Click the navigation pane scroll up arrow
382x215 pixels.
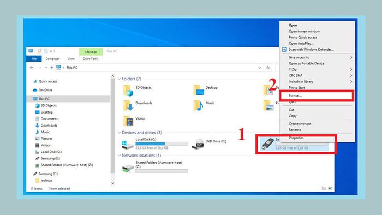pos(112,76)
